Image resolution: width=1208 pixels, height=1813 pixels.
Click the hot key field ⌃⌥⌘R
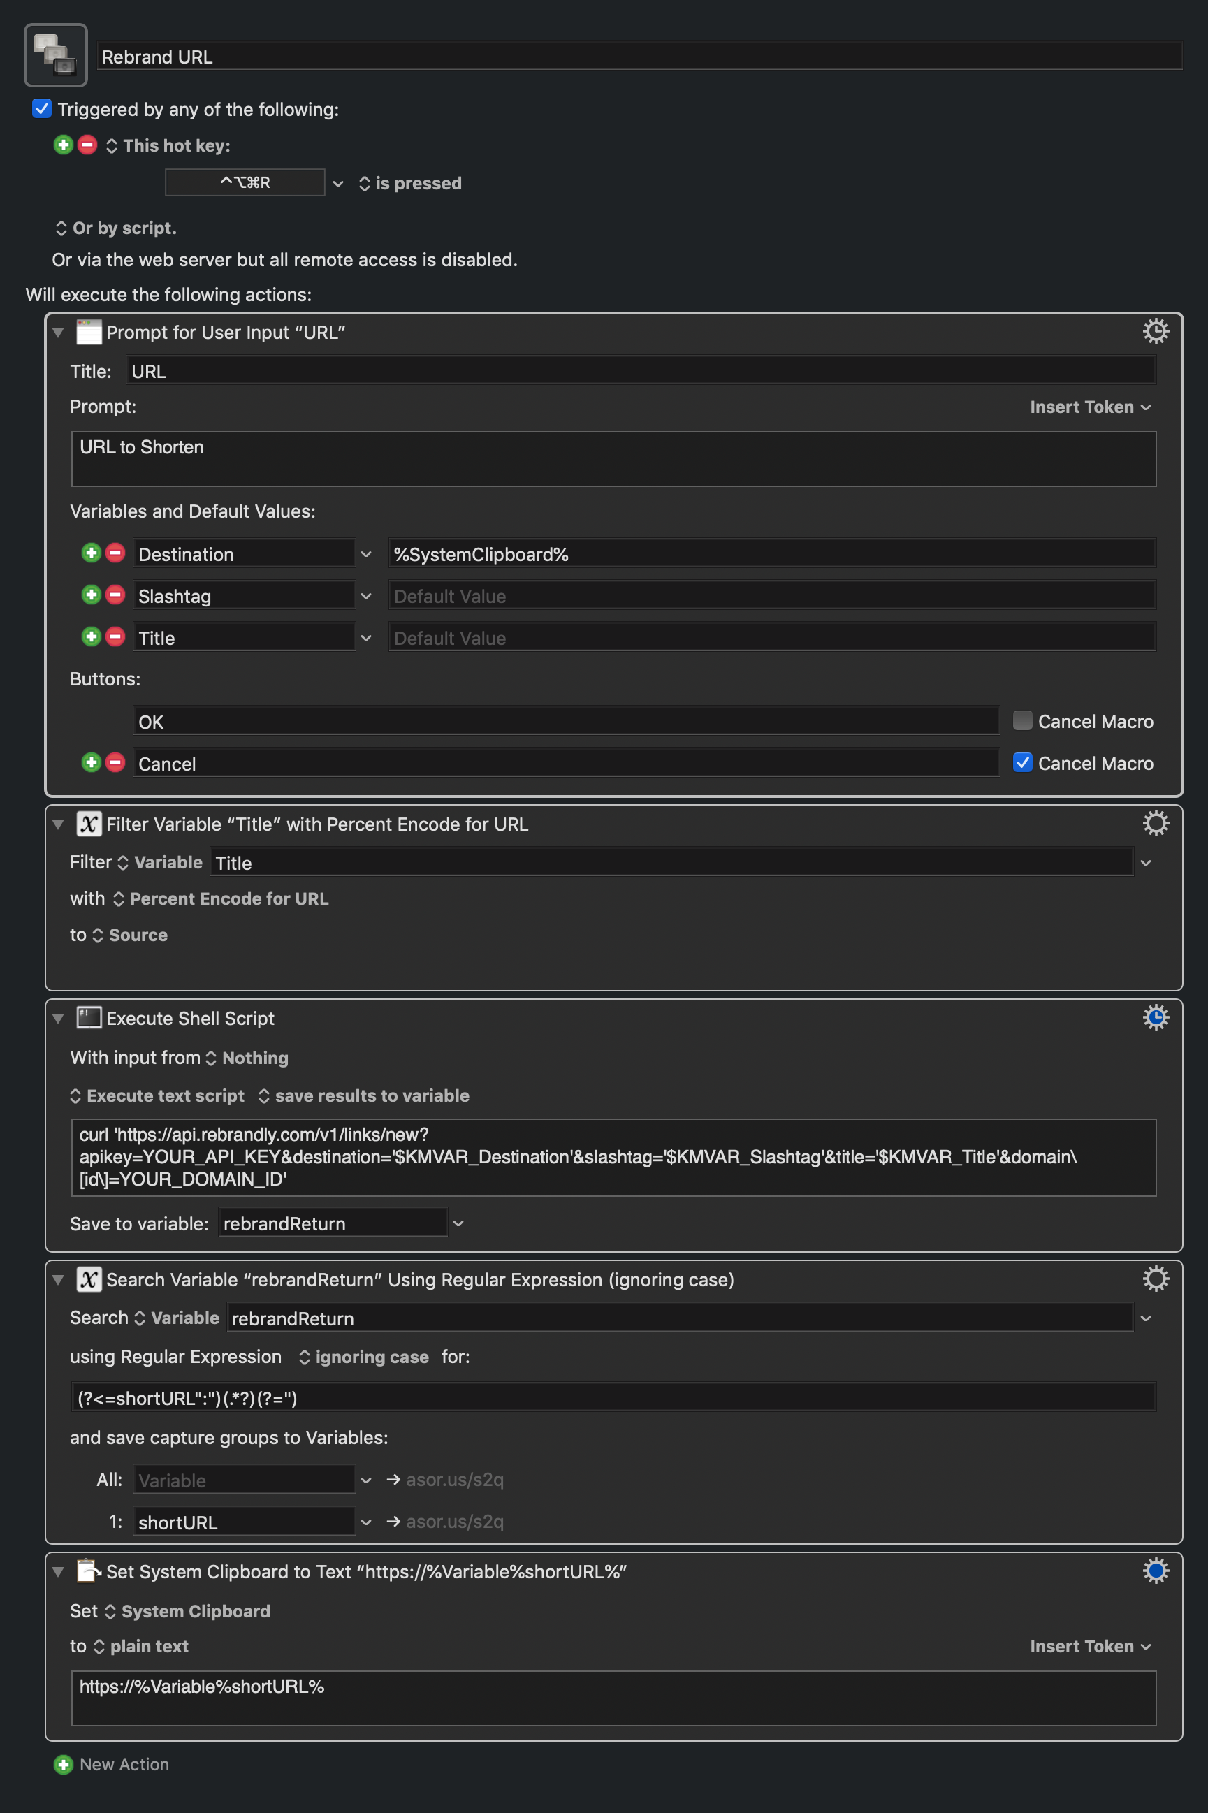coord(245,182)
